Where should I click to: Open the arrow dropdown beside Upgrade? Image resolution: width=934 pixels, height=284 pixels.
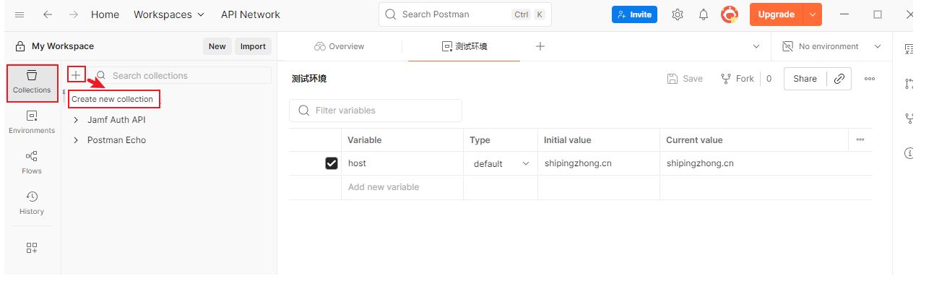[813, 14]
